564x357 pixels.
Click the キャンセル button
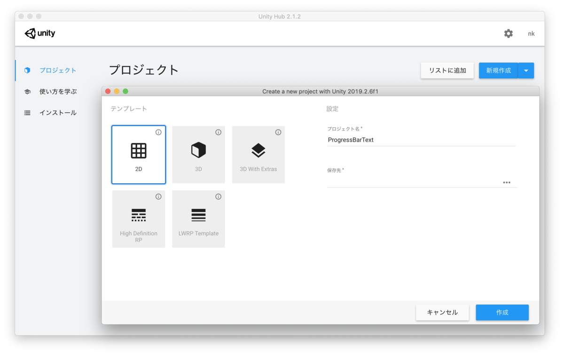[442, 312]
